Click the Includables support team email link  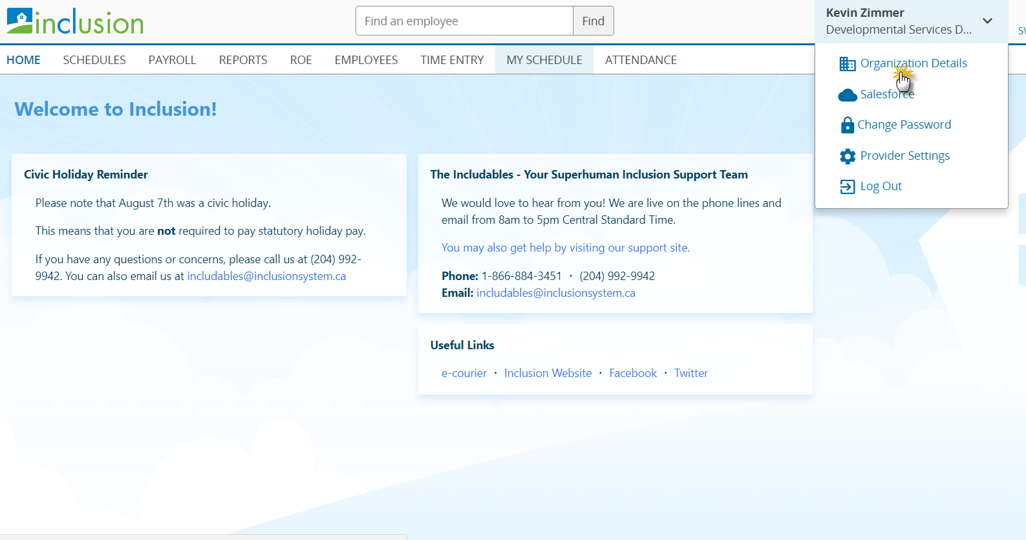[556, 293]
